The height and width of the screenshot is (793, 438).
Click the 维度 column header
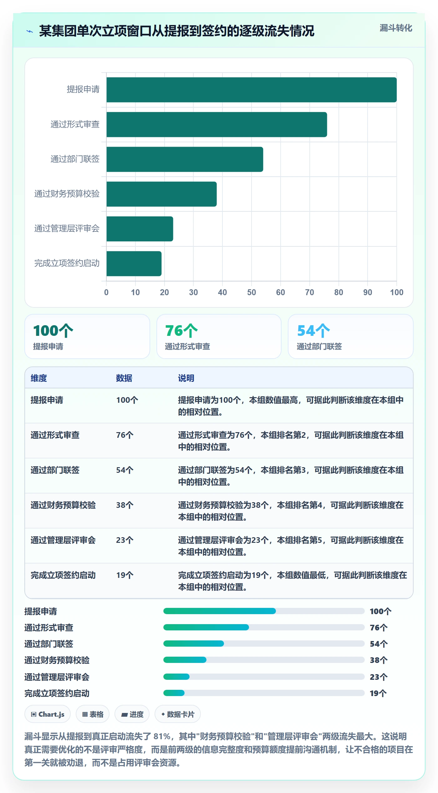(x=39, y=378)
